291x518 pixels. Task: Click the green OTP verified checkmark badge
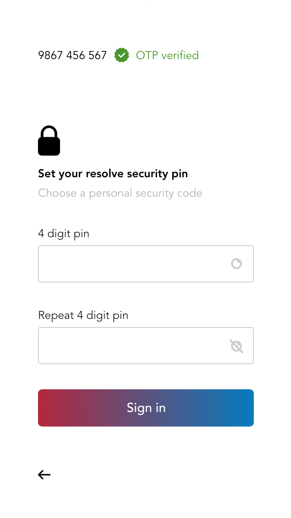tap(122, 55)
